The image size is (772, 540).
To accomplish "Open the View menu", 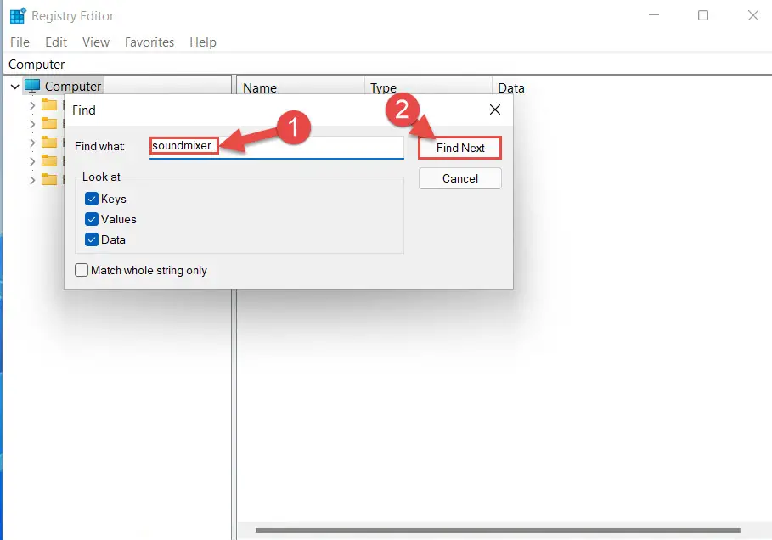I will pyautogui.click(x=95, y=42).
